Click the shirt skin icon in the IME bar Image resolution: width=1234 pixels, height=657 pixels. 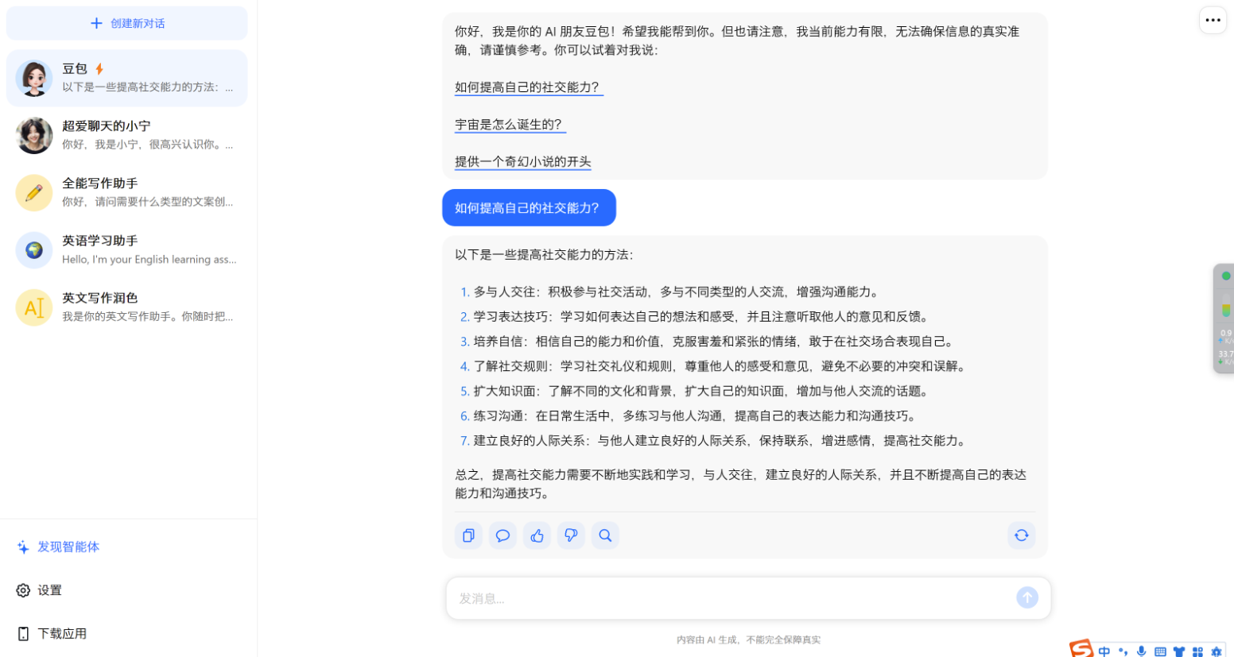click(x=1178, y=651)
